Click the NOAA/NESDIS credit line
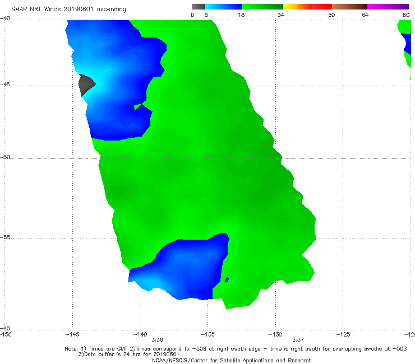Screen dimensions: 415x364 [232, 360]
